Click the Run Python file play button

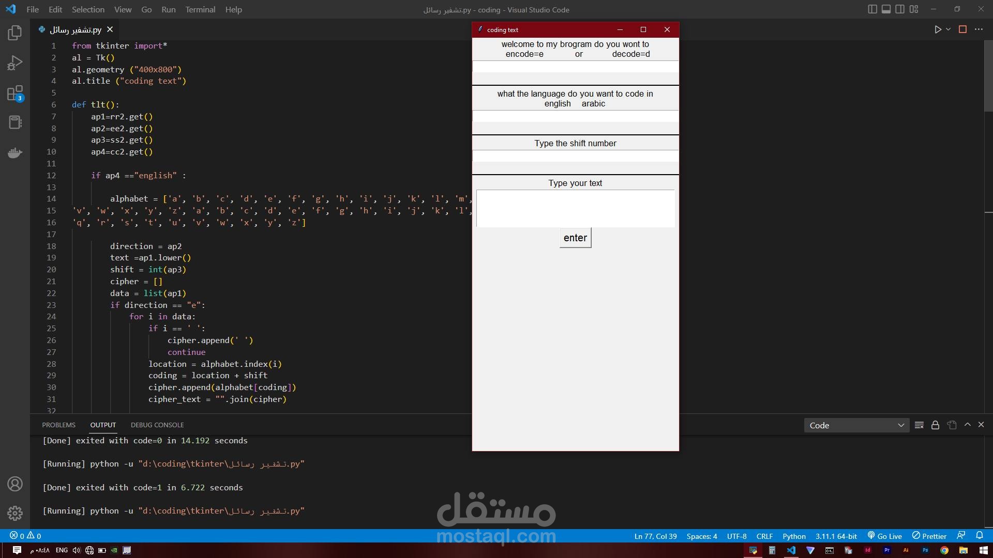point(938,29)
